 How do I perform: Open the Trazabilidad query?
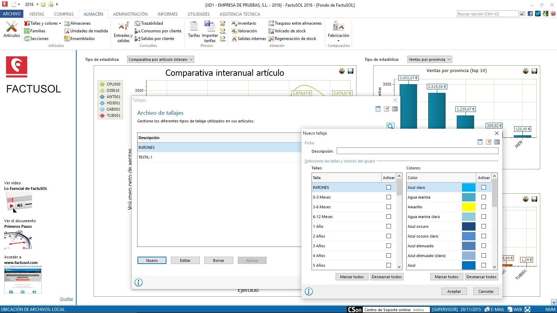149,23
